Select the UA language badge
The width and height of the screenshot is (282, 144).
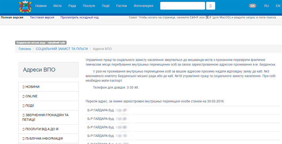click(x=253, y=6)
